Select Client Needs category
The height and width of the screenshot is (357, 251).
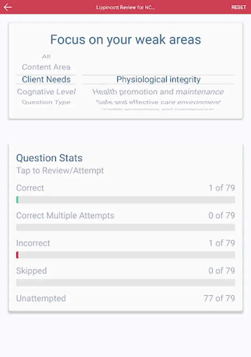pos(46,79)
